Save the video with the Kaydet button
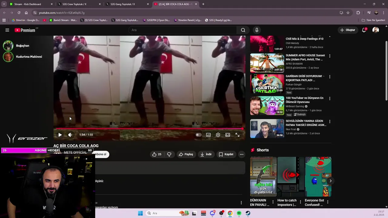Viewport: 388px width, 218px height. pos(226,154)
